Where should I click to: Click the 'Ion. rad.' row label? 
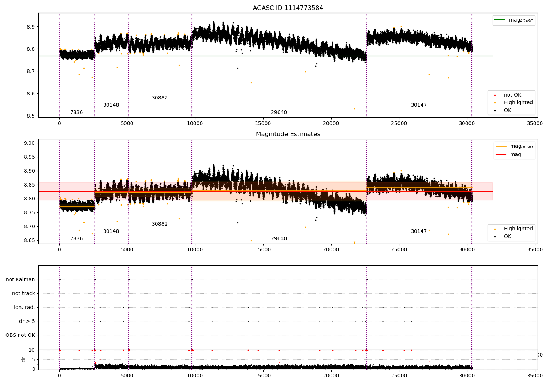(x=25, y=308)
